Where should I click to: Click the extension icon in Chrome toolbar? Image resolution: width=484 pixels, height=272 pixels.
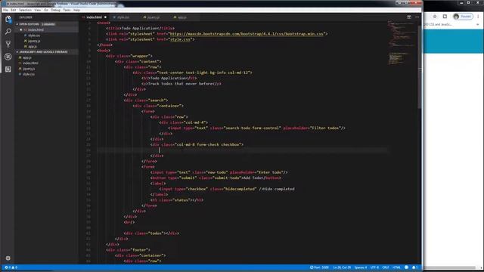click(445, 17)
